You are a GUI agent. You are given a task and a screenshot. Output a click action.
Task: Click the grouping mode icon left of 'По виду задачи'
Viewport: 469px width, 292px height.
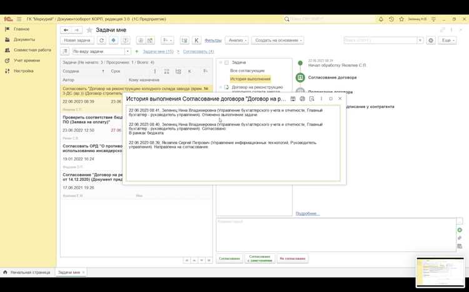point(65,51)
